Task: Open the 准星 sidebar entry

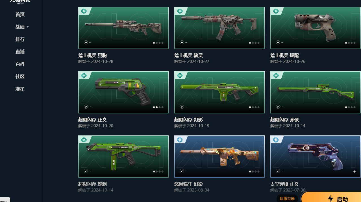Action: pos(20,89)
